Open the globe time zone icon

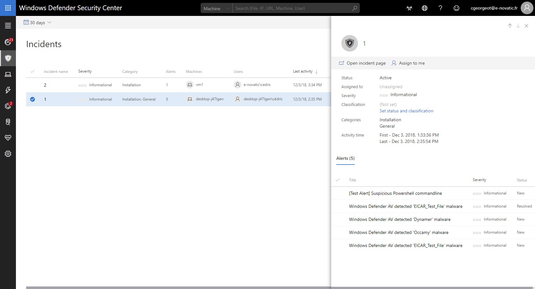[x=424, y=8]
